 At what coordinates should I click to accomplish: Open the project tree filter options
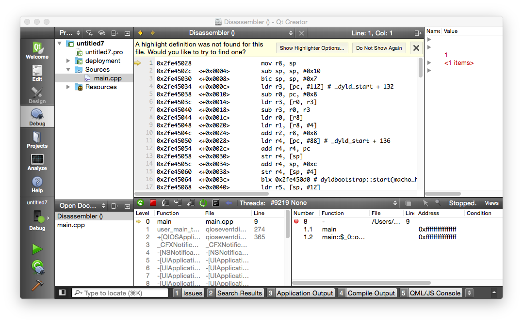pyautogui.click(x=89, y=33)
